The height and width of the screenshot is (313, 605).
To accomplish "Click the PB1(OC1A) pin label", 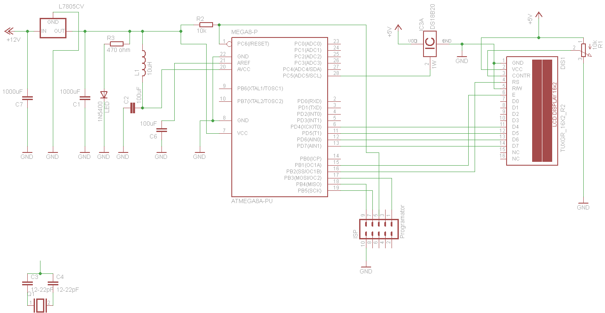I will (308, 165).
